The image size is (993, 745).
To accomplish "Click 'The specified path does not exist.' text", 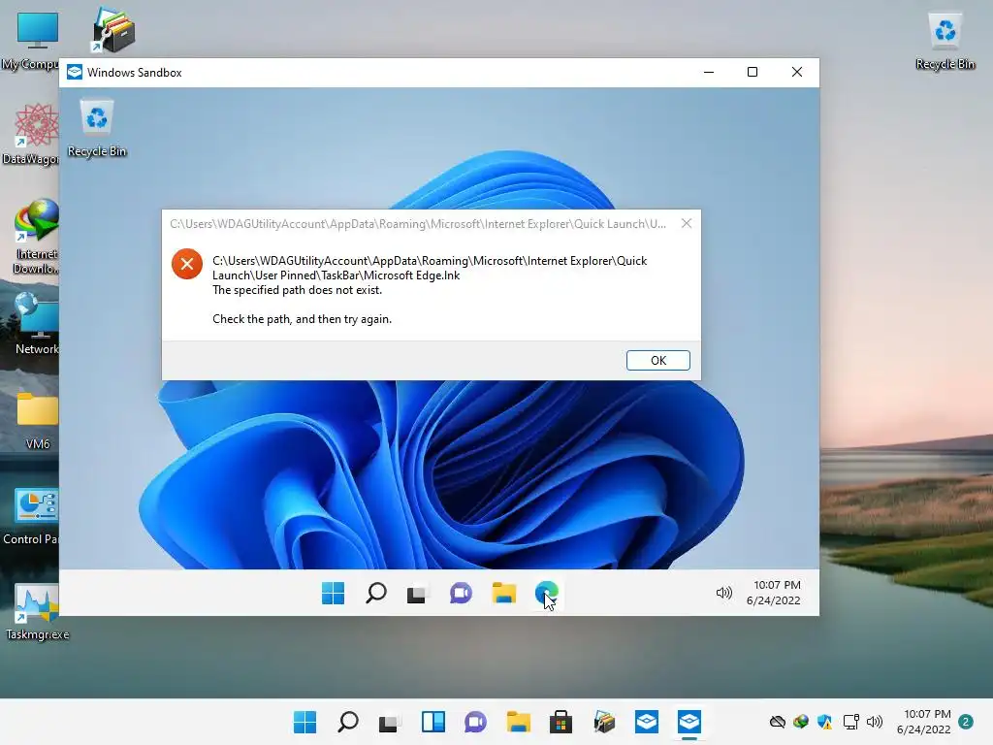I will tap(297, 290).
